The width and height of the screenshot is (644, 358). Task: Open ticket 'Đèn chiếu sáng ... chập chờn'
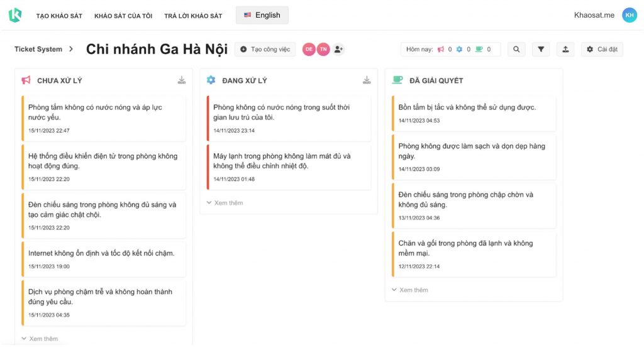(474, 206)
